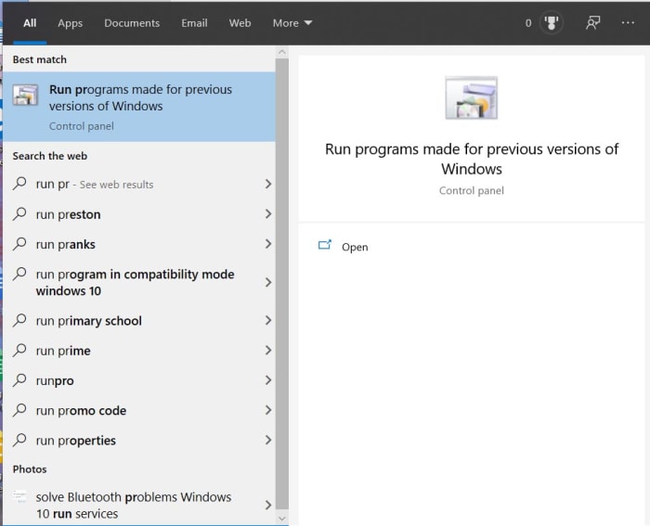Expand arrow for 'run properties'
This screenshot has height=526, width=650.
point(268,440)
